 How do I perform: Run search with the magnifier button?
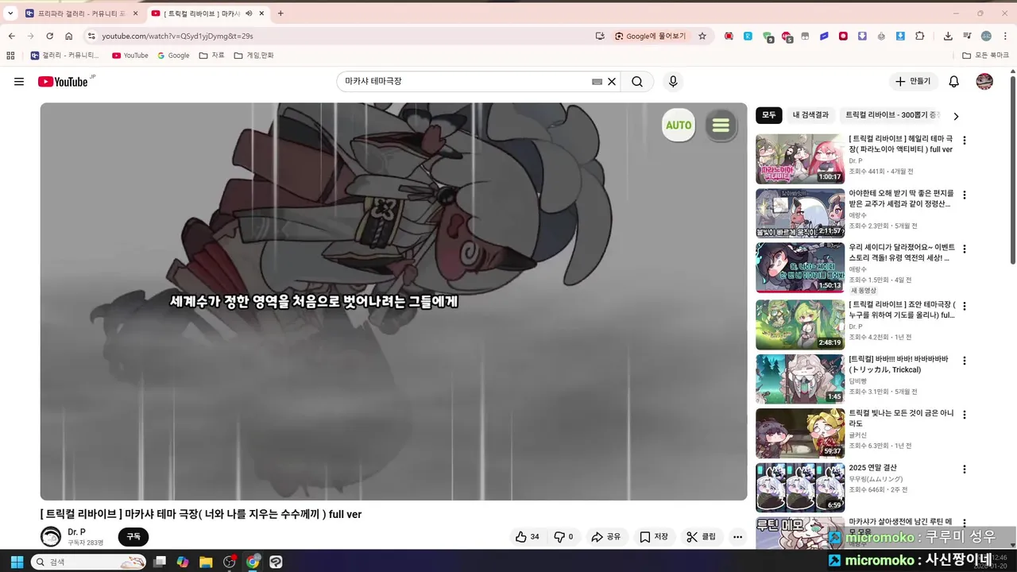(x=637, y=82)
